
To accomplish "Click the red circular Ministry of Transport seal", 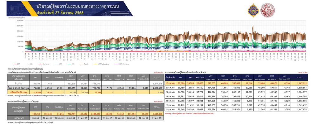I will (267, 10).
